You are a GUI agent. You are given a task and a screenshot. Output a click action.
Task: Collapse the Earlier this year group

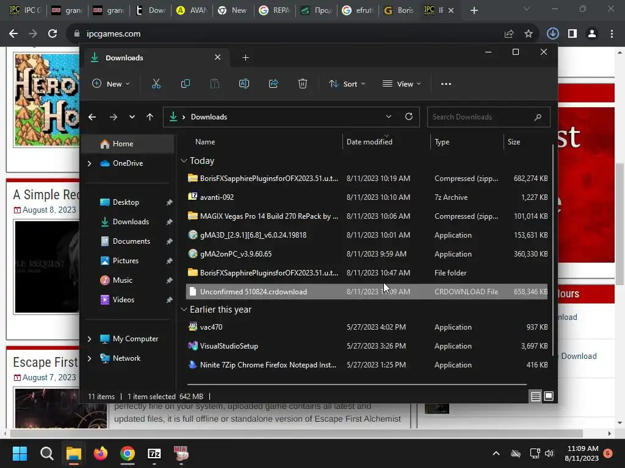tap(184, 309)
